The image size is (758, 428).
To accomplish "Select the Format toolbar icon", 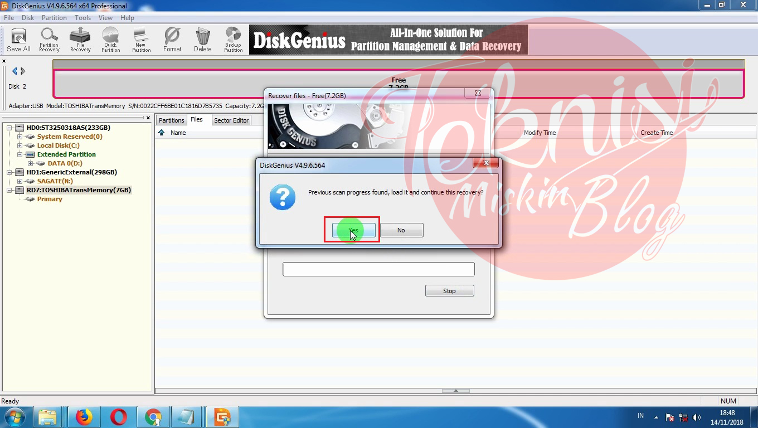I will coord(172,40).
